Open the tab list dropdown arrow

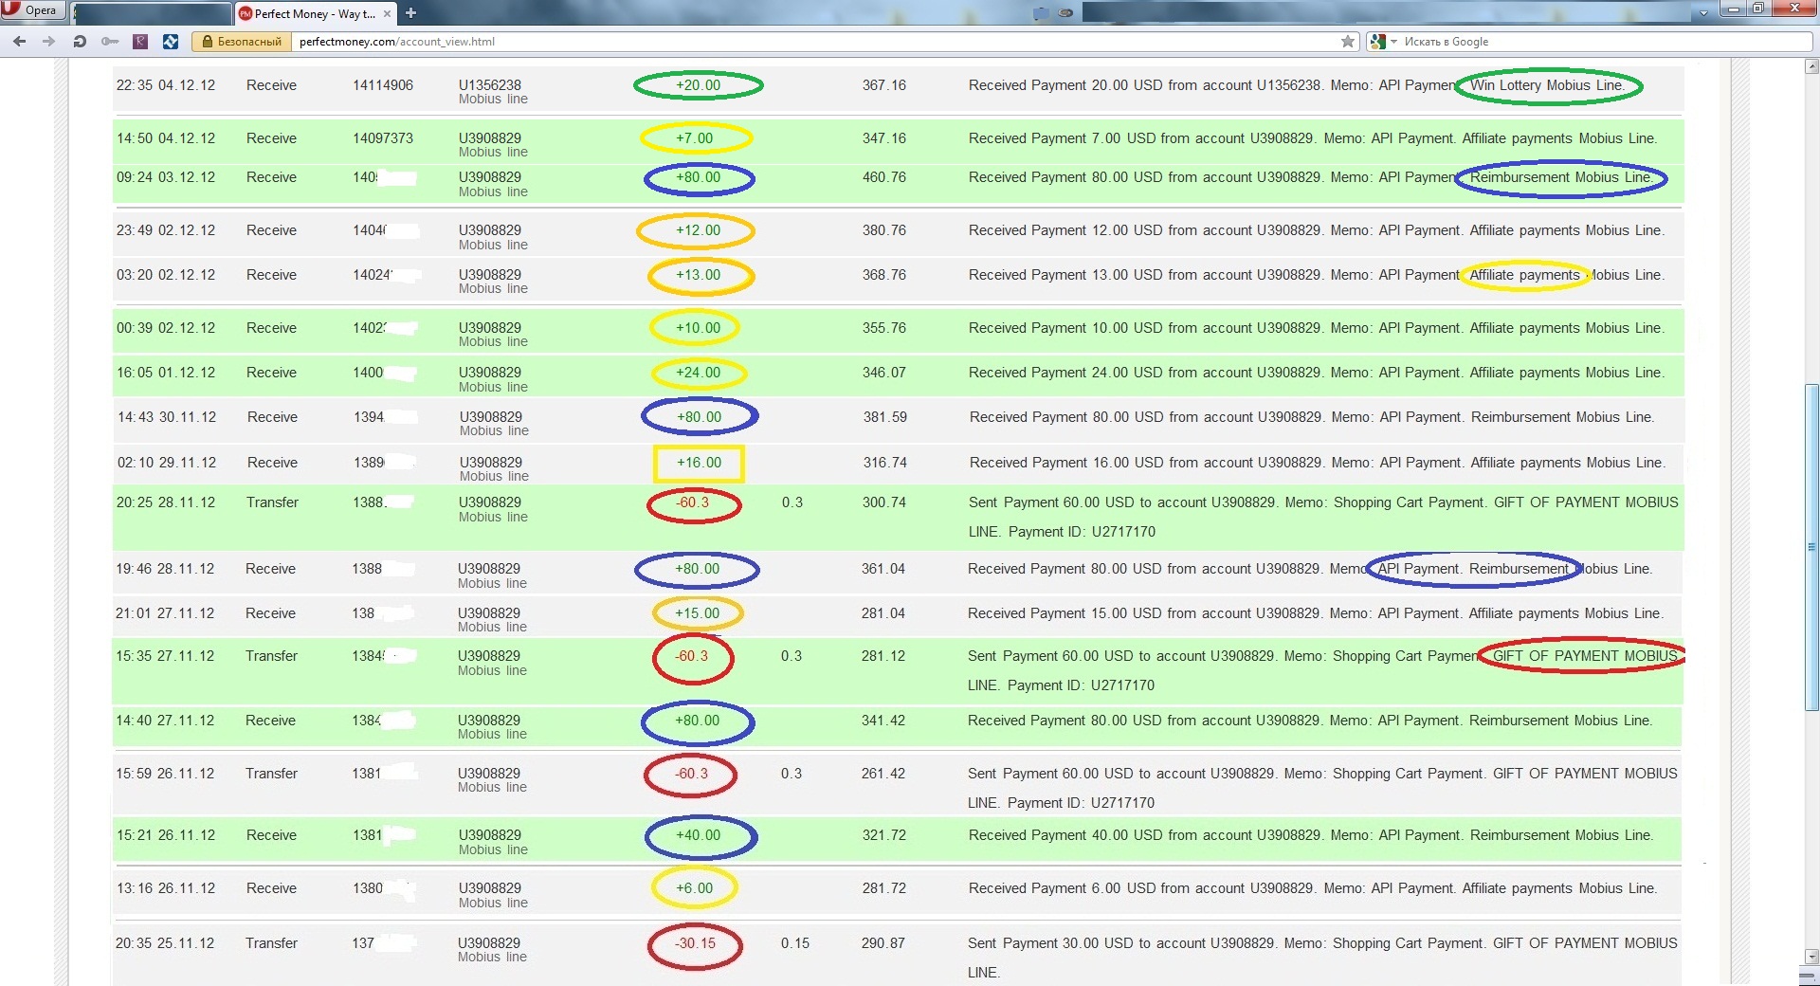click(1703, 13)
